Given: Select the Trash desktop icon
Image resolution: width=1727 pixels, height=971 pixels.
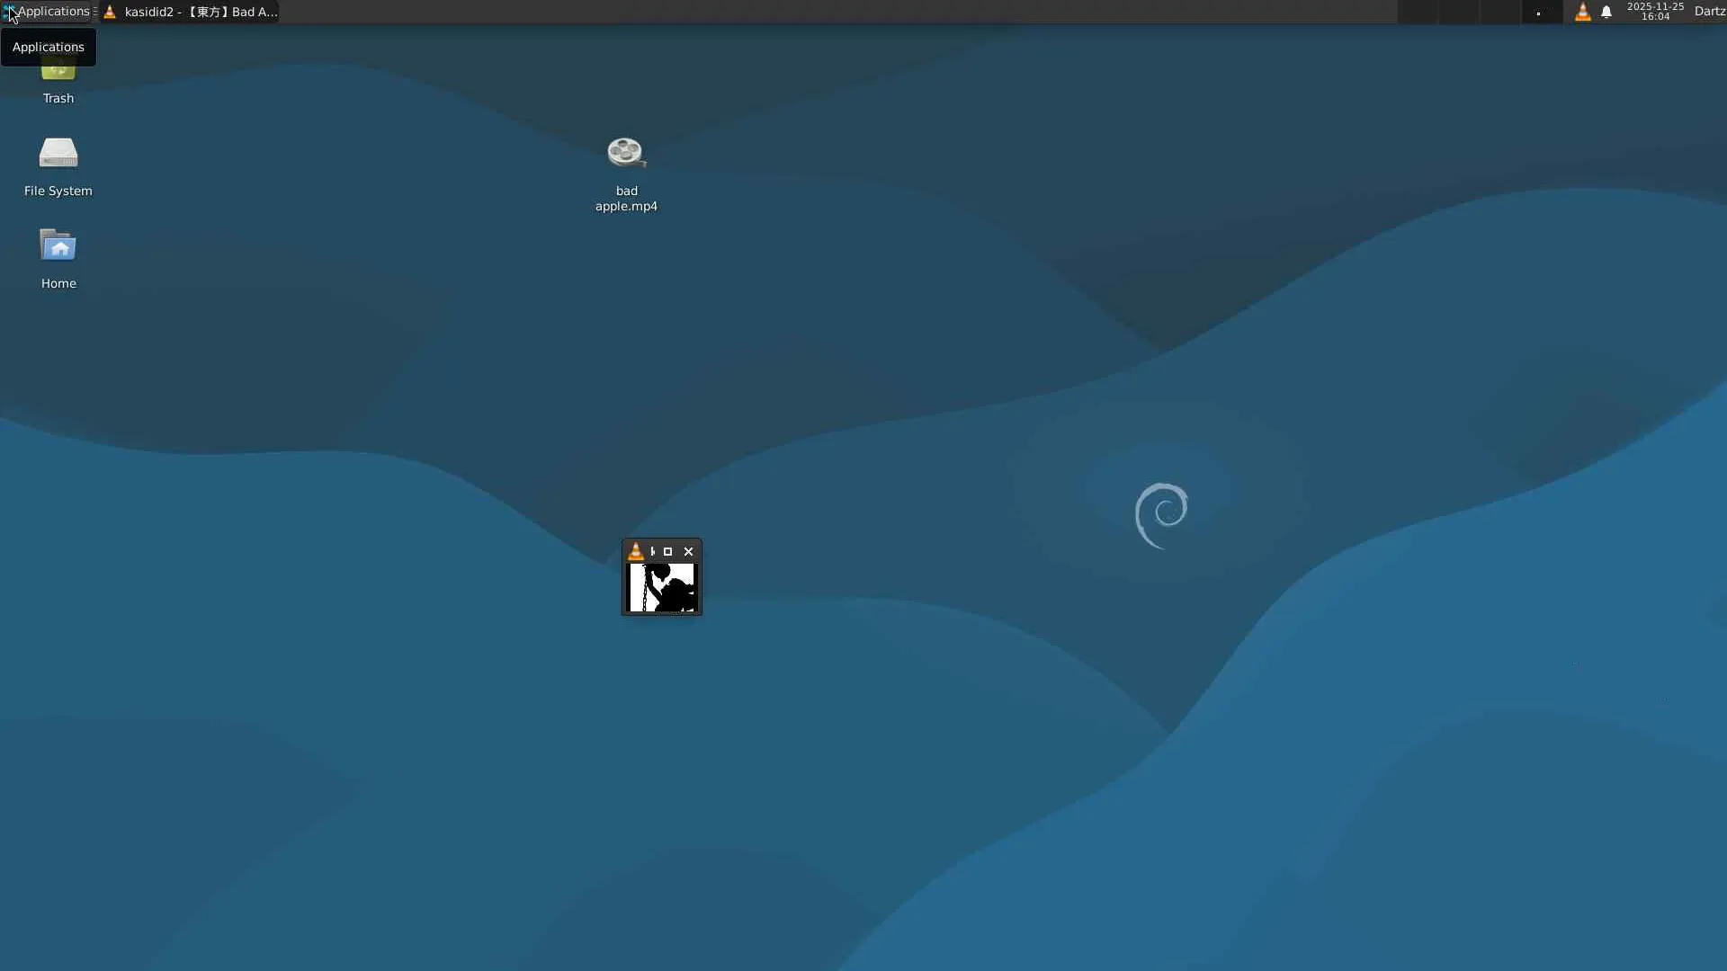Looking at the screenshot, I should click(58, 81).
